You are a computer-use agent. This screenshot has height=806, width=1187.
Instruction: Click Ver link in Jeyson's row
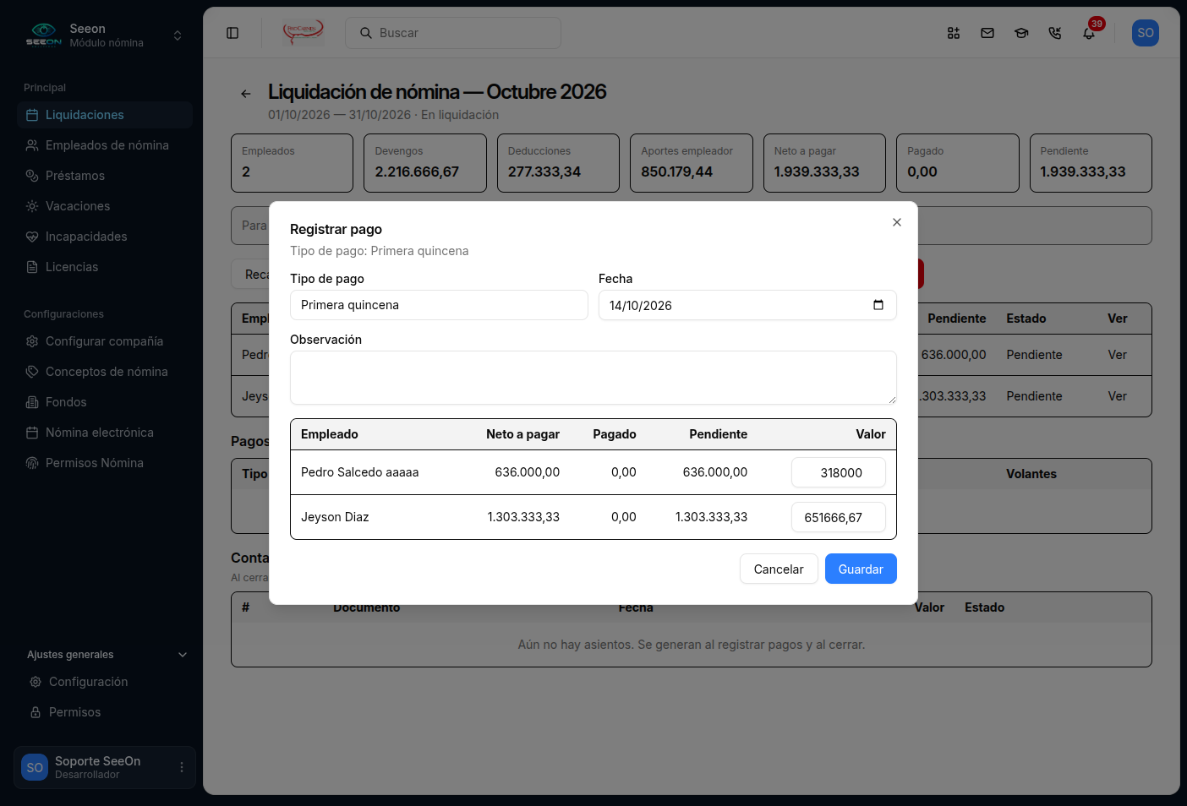tap(1118, 396)
